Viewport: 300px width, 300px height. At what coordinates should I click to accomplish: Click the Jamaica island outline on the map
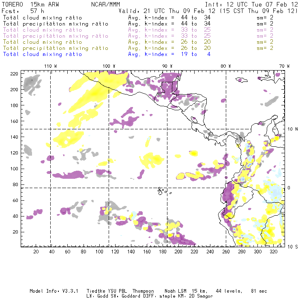[242, 80]
